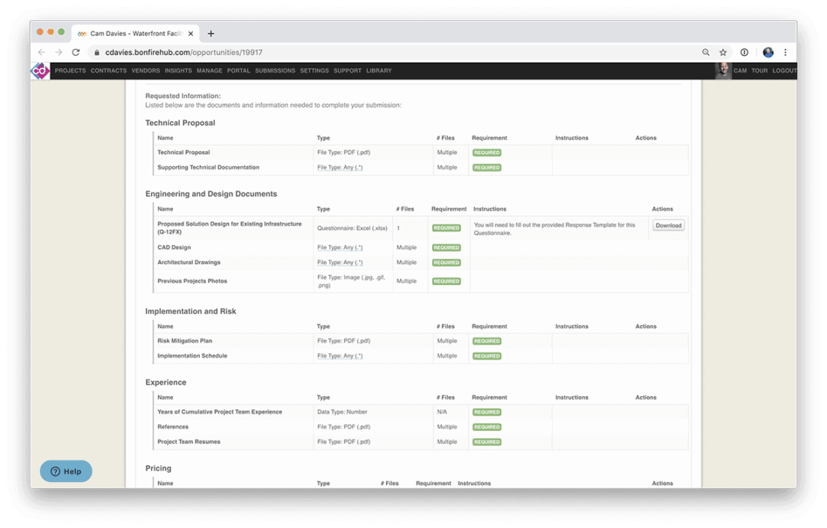Viewport: 827px width, 528px height.
Task: Click the search magnifier in the address bar
Action: (x=705, y=52)
